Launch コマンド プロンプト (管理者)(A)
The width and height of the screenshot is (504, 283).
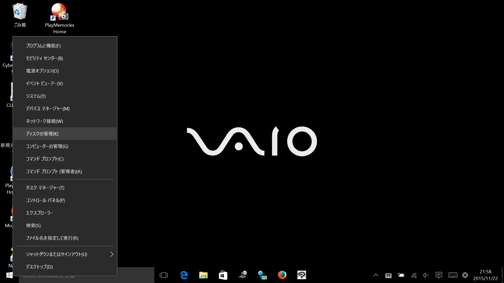(65, 171)
